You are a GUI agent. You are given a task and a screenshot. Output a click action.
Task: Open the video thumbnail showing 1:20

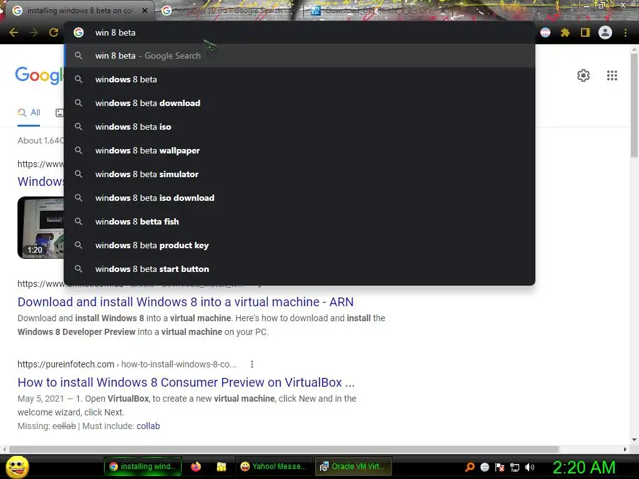point(41,227)
